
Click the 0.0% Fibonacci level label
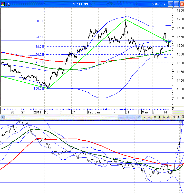click(41, 21)
